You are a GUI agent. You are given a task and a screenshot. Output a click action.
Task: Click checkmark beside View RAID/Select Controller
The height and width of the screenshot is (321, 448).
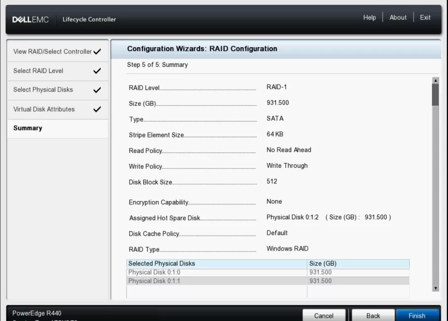97,52
